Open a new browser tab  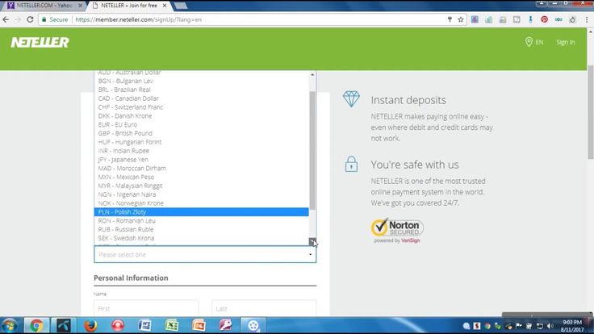180,6
